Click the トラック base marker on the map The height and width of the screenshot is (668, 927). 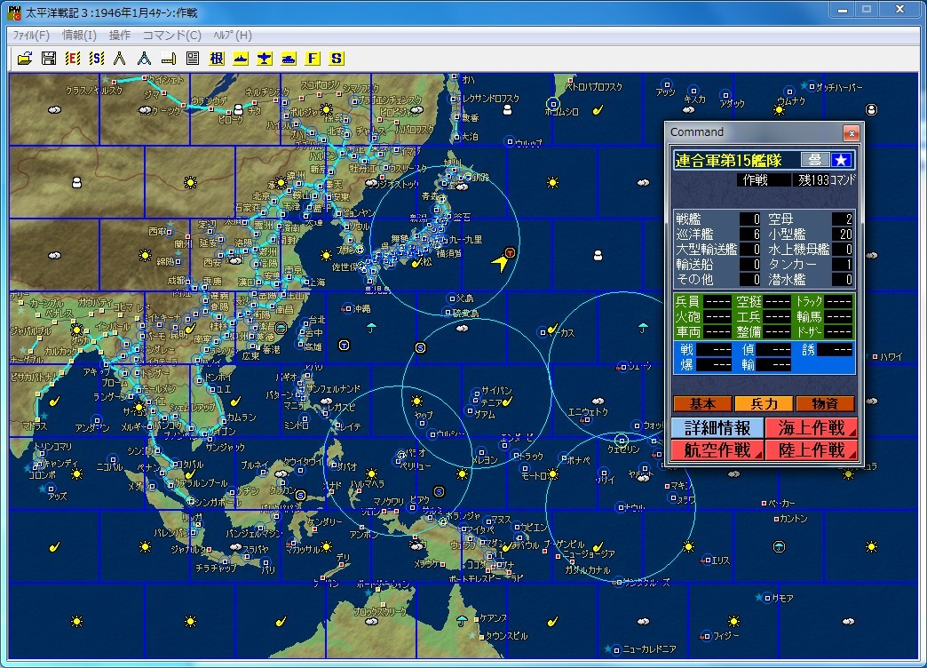point(516,456)
